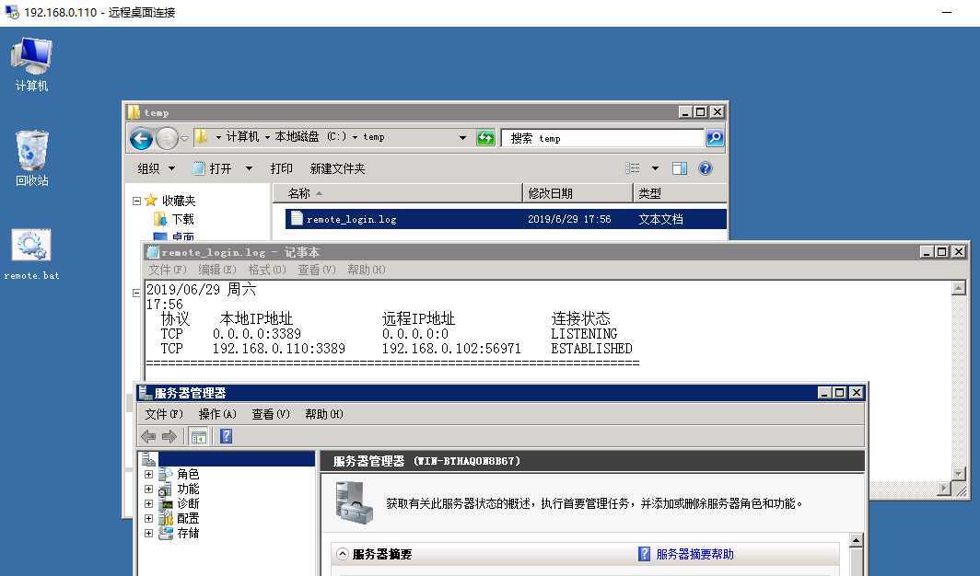This screenshot has height=576, width=980.
Task: Open the 组织 dropdown in Explorer toolbar
Action: click(157, 168)
